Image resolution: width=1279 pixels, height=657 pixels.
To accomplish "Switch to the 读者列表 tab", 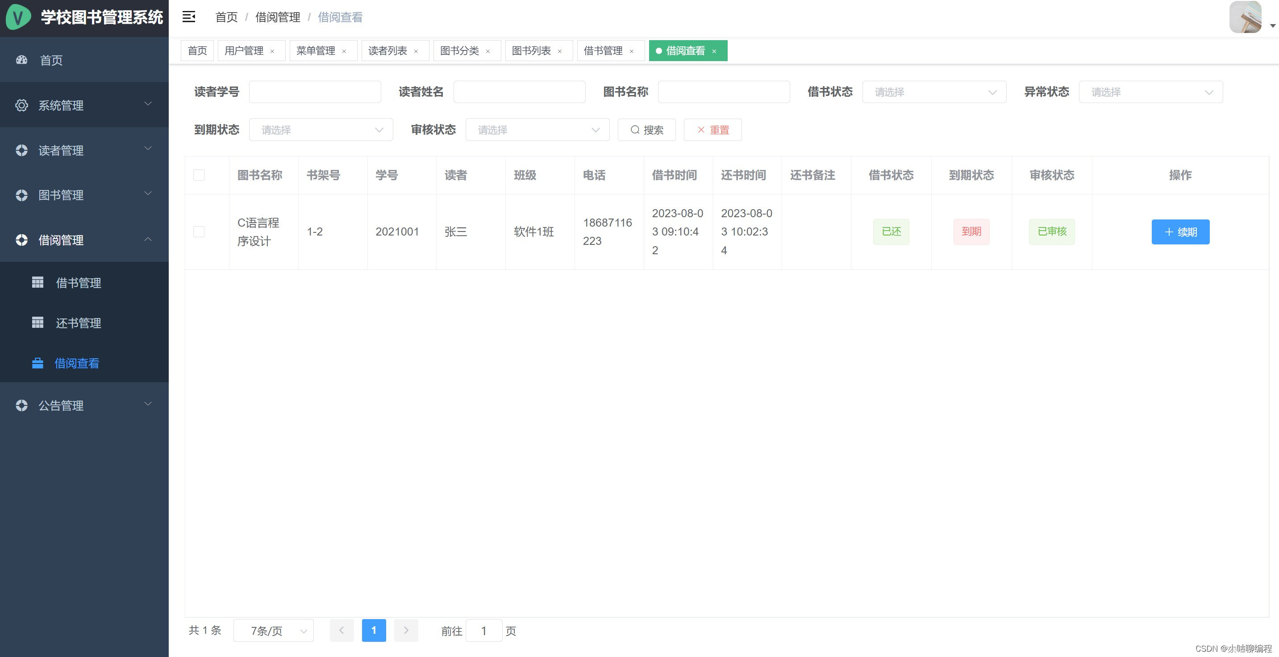I will pyautogui.click(x=388, y=50).
